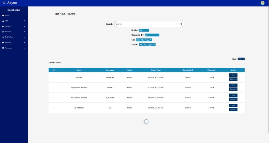Open the From date calendar icon

click(154, 45)
